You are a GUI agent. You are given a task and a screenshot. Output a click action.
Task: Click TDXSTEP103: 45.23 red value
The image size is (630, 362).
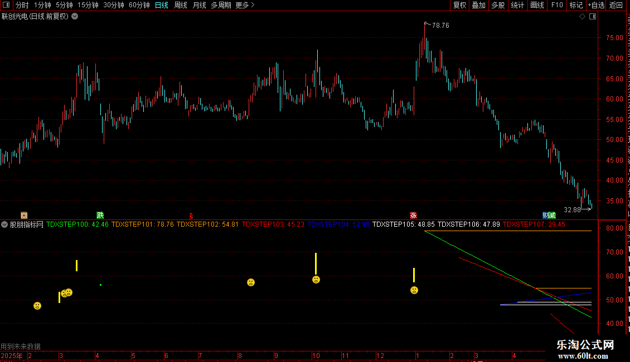pos(273,224)
